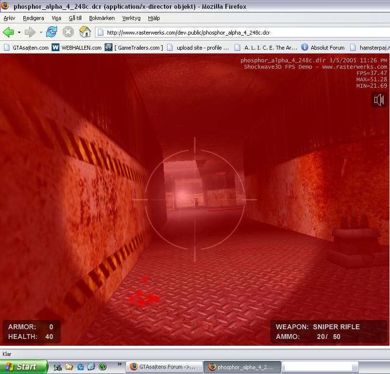Click the grey Forward arrow button
This screenshot has height=374, width=390.
tap(30, 32)
